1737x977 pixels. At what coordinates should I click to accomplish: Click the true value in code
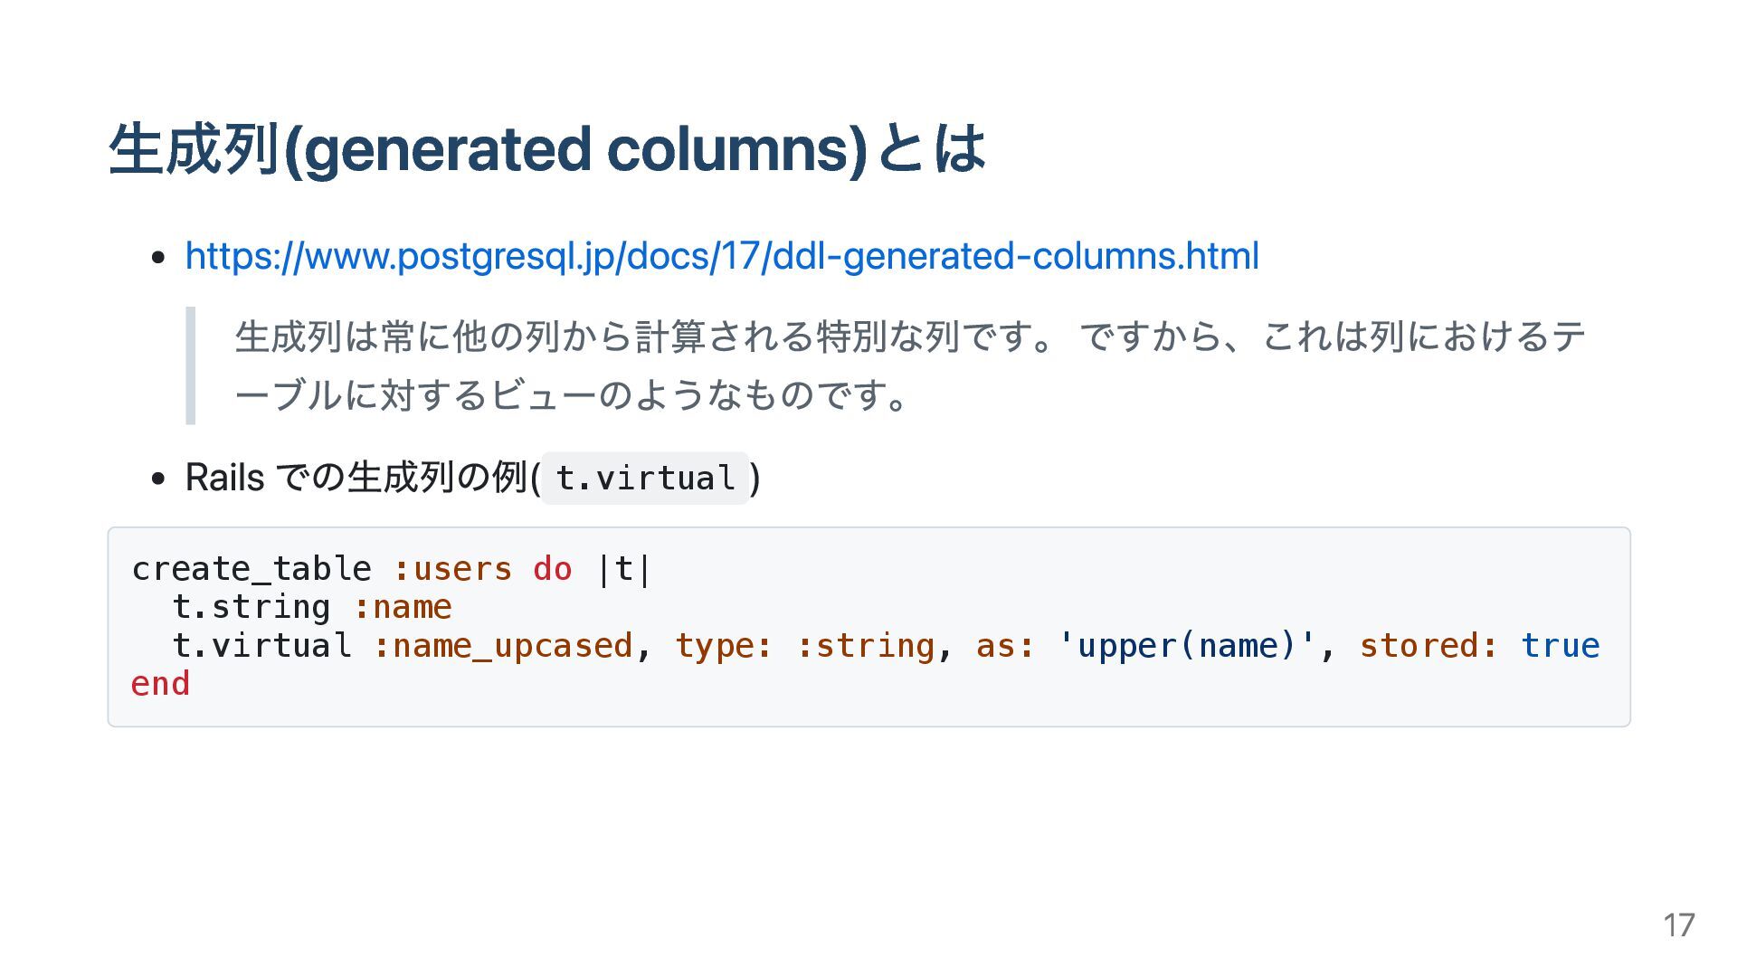pyautogui.click(x=1560, y=646)
